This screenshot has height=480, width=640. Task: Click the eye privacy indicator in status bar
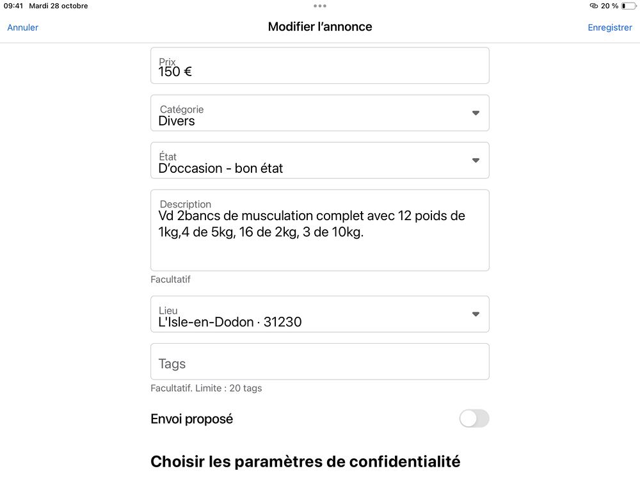pyautogui.click(x=594, y=6)
